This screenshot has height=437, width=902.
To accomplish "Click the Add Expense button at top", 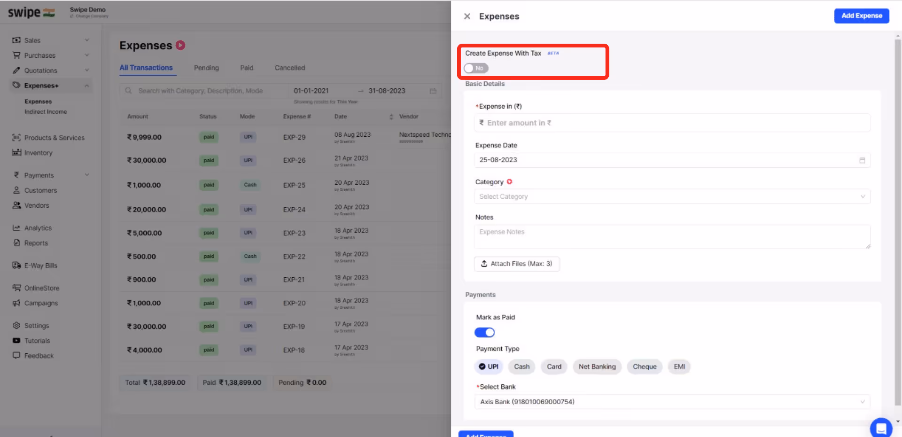I will (862, 16).
